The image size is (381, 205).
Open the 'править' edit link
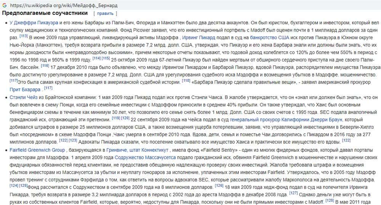105,14
